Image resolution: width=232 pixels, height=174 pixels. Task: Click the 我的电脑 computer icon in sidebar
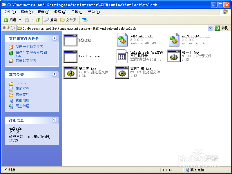(x=11, y=101)
